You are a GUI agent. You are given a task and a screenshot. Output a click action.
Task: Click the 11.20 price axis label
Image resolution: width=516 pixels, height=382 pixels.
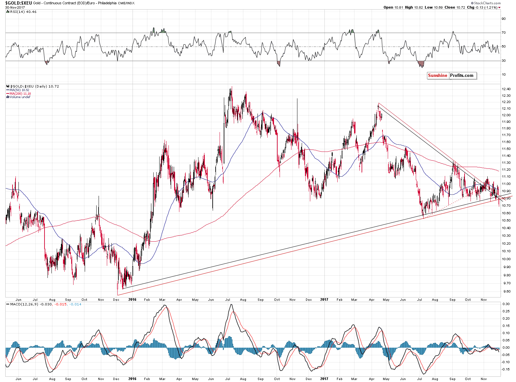click(x=506, y=169)
